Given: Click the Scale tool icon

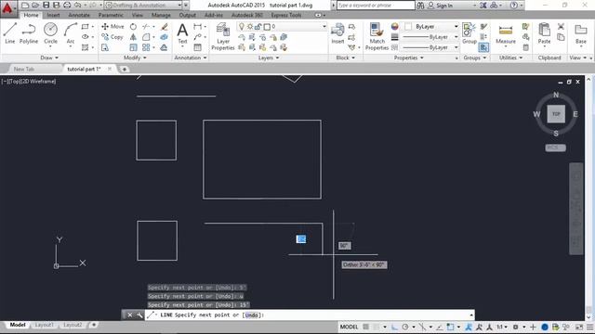Looking at the screenshot, I should point(133,47).
